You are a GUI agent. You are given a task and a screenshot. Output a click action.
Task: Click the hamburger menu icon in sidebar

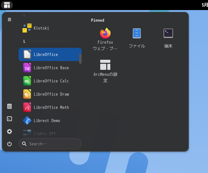[x=9, y=20]
